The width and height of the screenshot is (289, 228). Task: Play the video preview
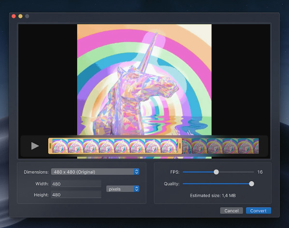click(x=35, y=146)
